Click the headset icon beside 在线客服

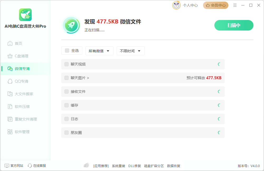pos(30,166)
